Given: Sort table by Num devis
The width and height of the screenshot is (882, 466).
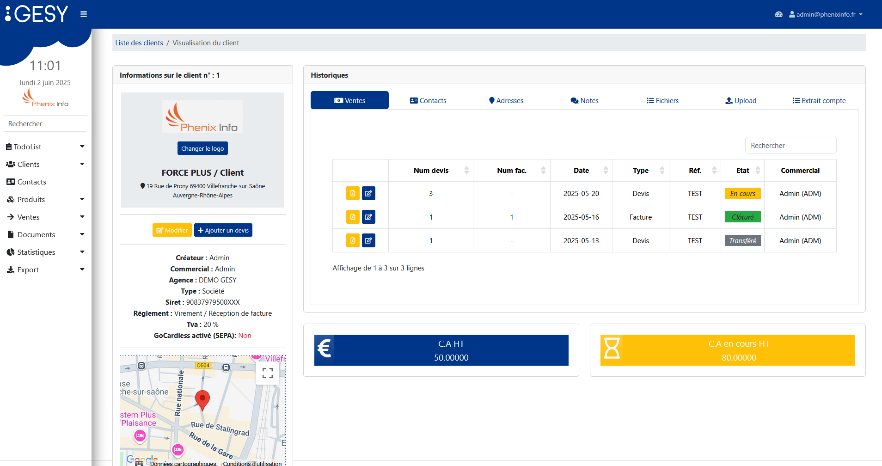Looking at the screenshot, I should tap(431, 171).
